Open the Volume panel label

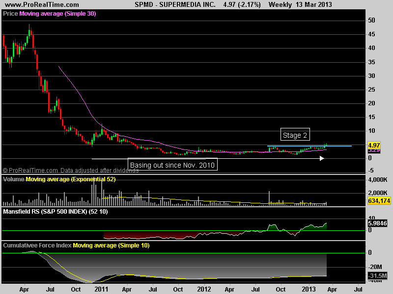pos(13,180)
